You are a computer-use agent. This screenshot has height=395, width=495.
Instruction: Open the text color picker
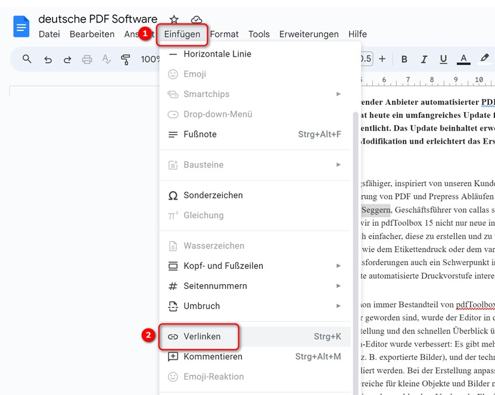[463, 59]
